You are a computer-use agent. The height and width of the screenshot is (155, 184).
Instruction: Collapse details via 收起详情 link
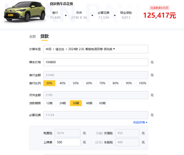140,122
